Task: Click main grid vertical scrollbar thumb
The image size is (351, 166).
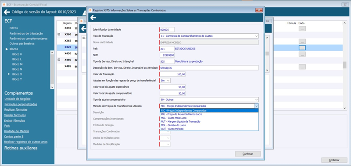Action: 344,65
